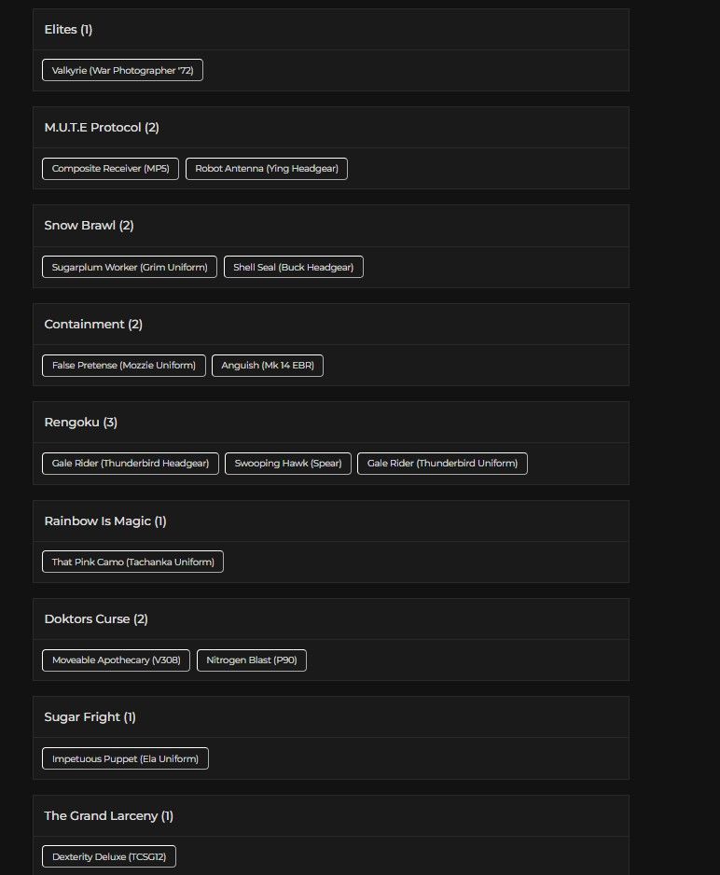Select Impetuous Puppet (Ela Uniform) tag
The image size is (720, 875).
pos(125,758)
